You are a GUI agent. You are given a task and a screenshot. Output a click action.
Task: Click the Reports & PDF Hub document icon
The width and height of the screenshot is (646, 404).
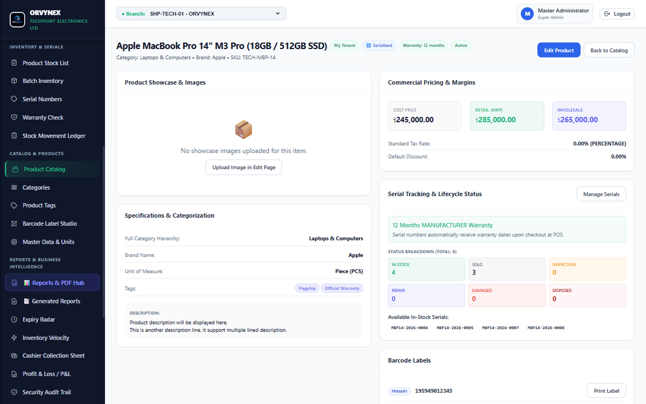point(15,283)
